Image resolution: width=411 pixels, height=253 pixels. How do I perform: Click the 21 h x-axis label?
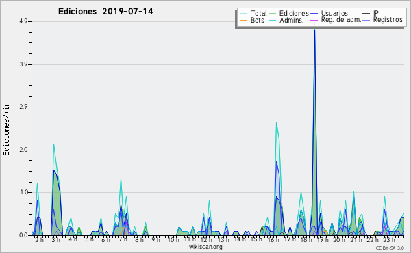coord(356,239)
